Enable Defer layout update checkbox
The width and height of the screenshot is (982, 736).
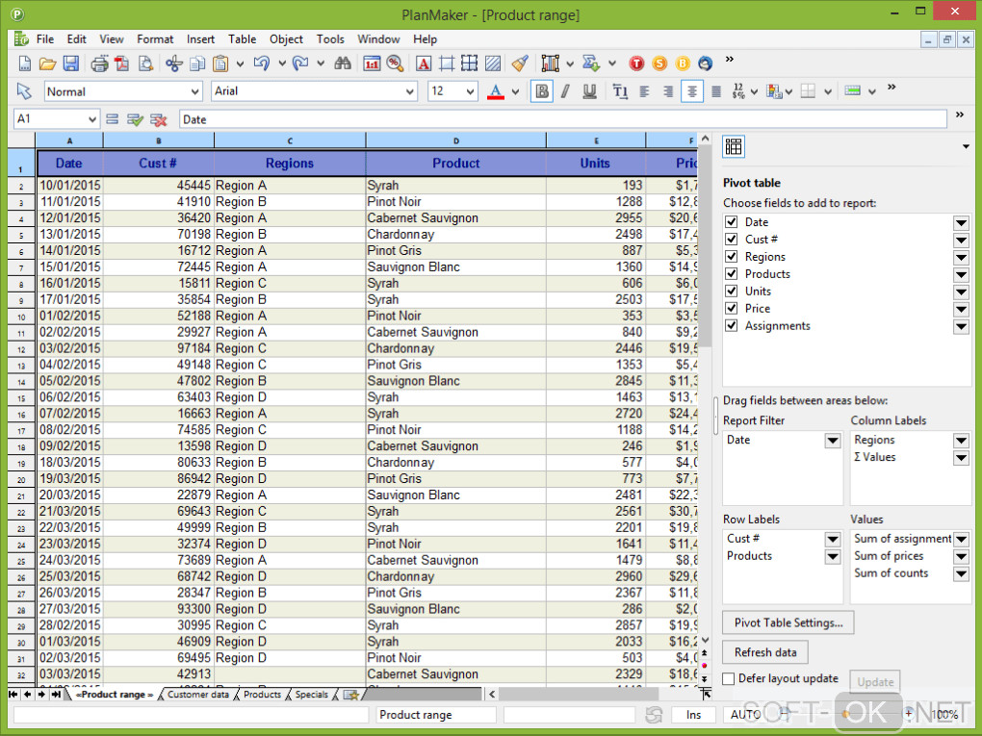coord(729,679)
